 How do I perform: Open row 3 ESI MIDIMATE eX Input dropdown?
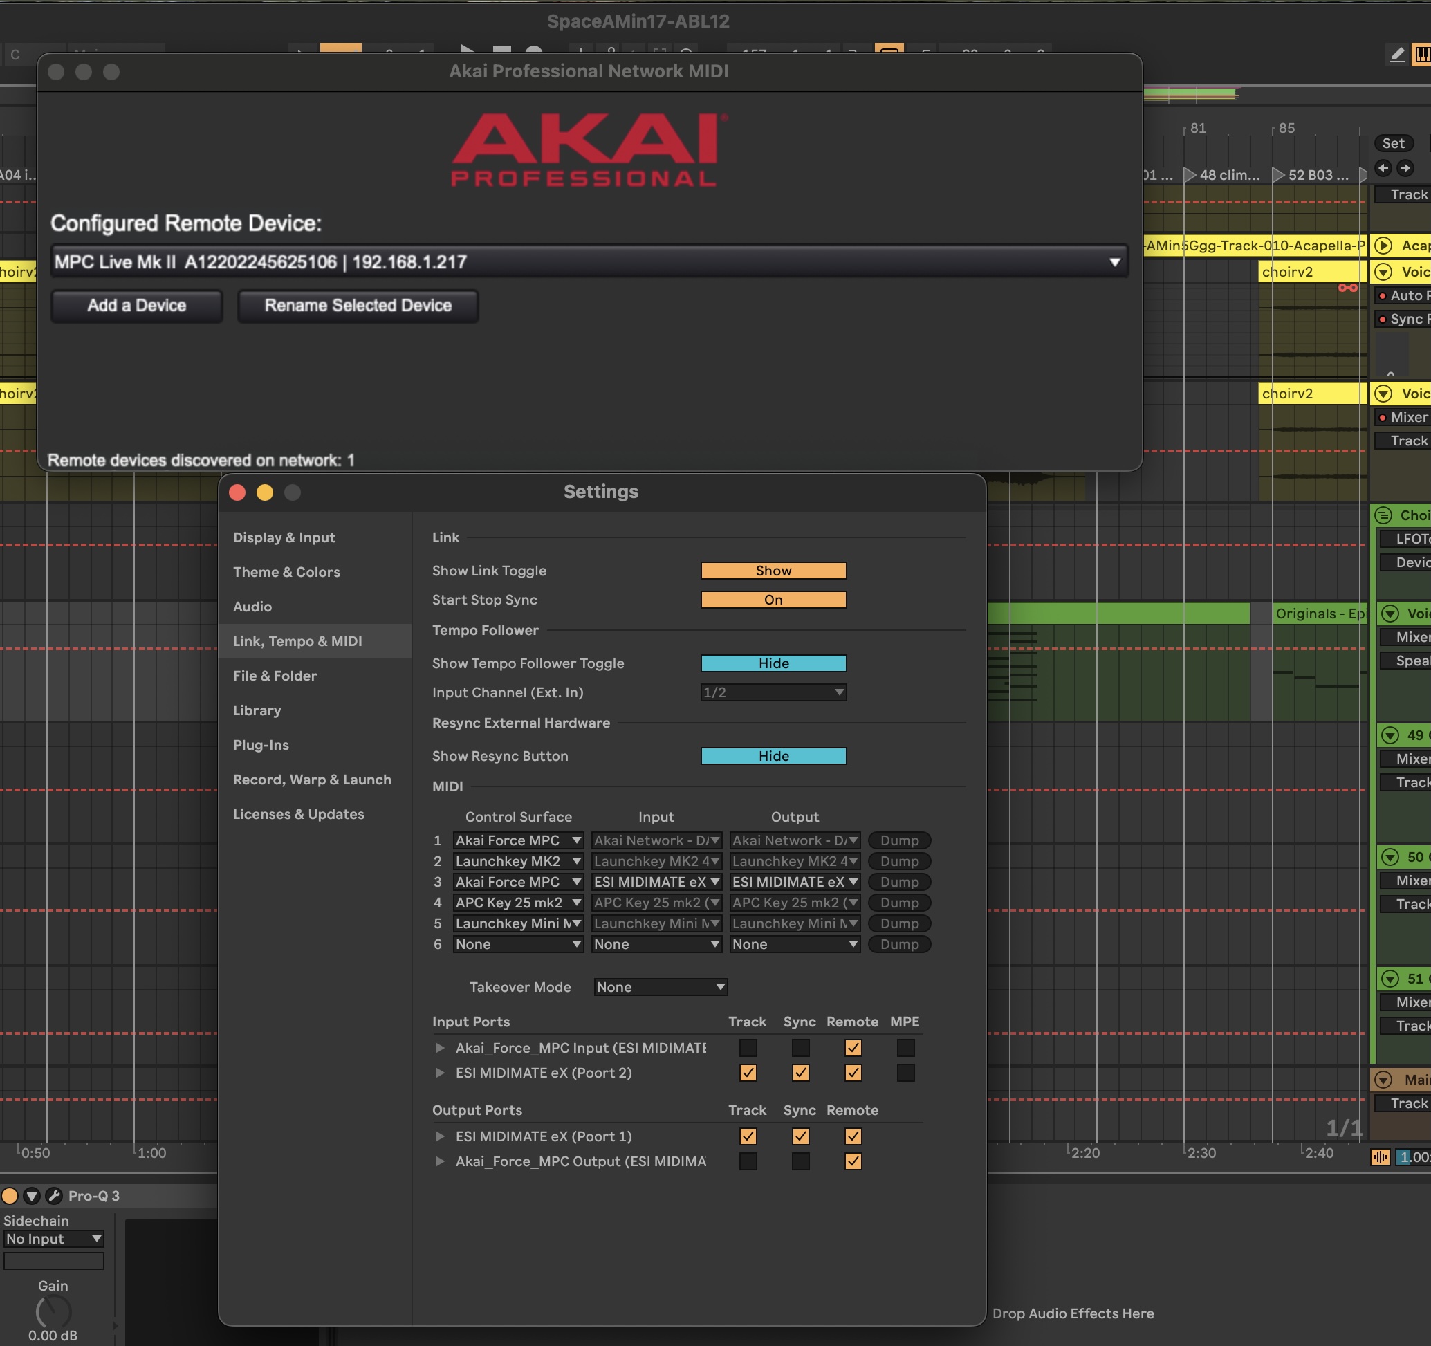pyautogui.click(x=656, y=882)
